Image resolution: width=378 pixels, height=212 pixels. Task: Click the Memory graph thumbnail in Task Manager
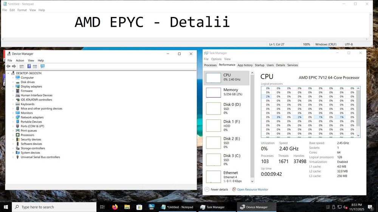(x=213, y=92)
